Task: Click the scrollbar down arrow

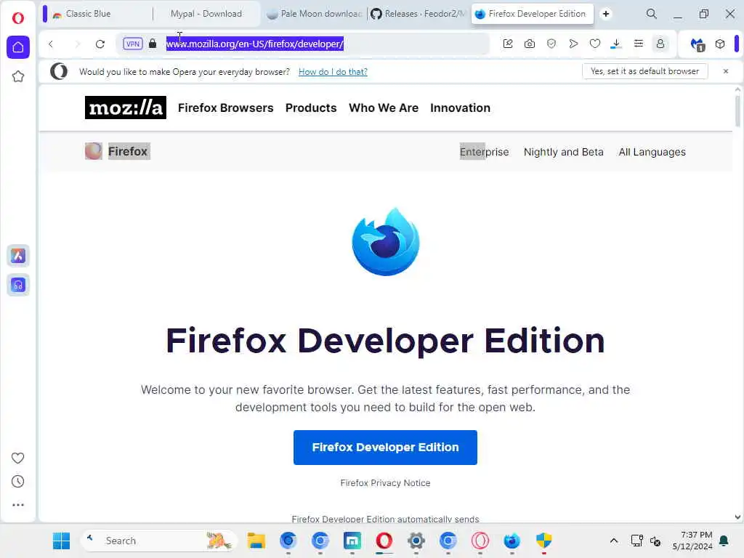Action: click(737, 517)
